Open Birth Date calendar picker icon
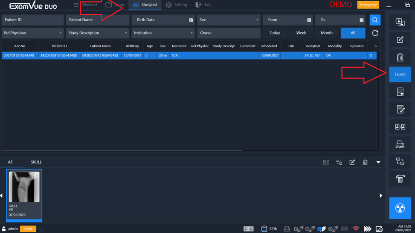Viewport: 415px width, 233px height. 191,20
